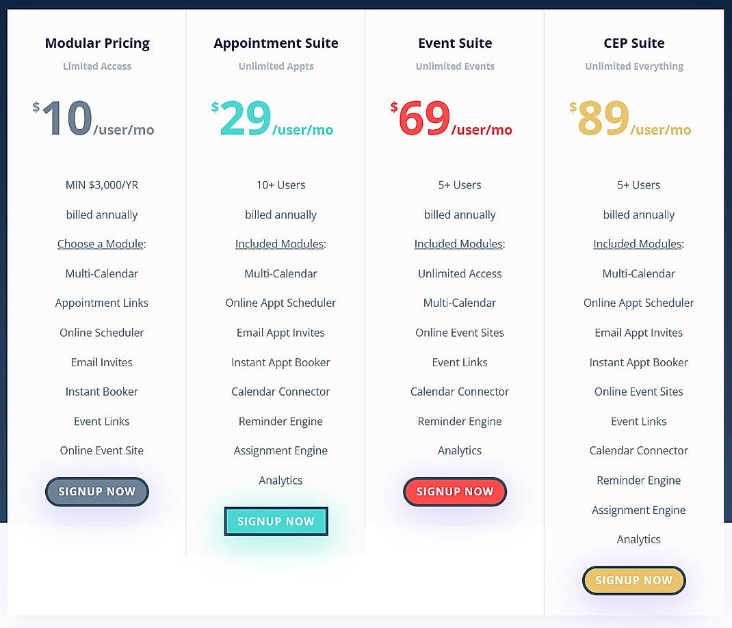
Task: Click 'Multi-Calendar' in Appointment Suite column
Action: [x=280, y=273]
